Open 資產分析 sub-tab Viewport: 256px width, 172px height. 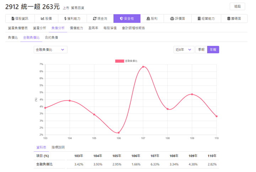click(39, 28)
